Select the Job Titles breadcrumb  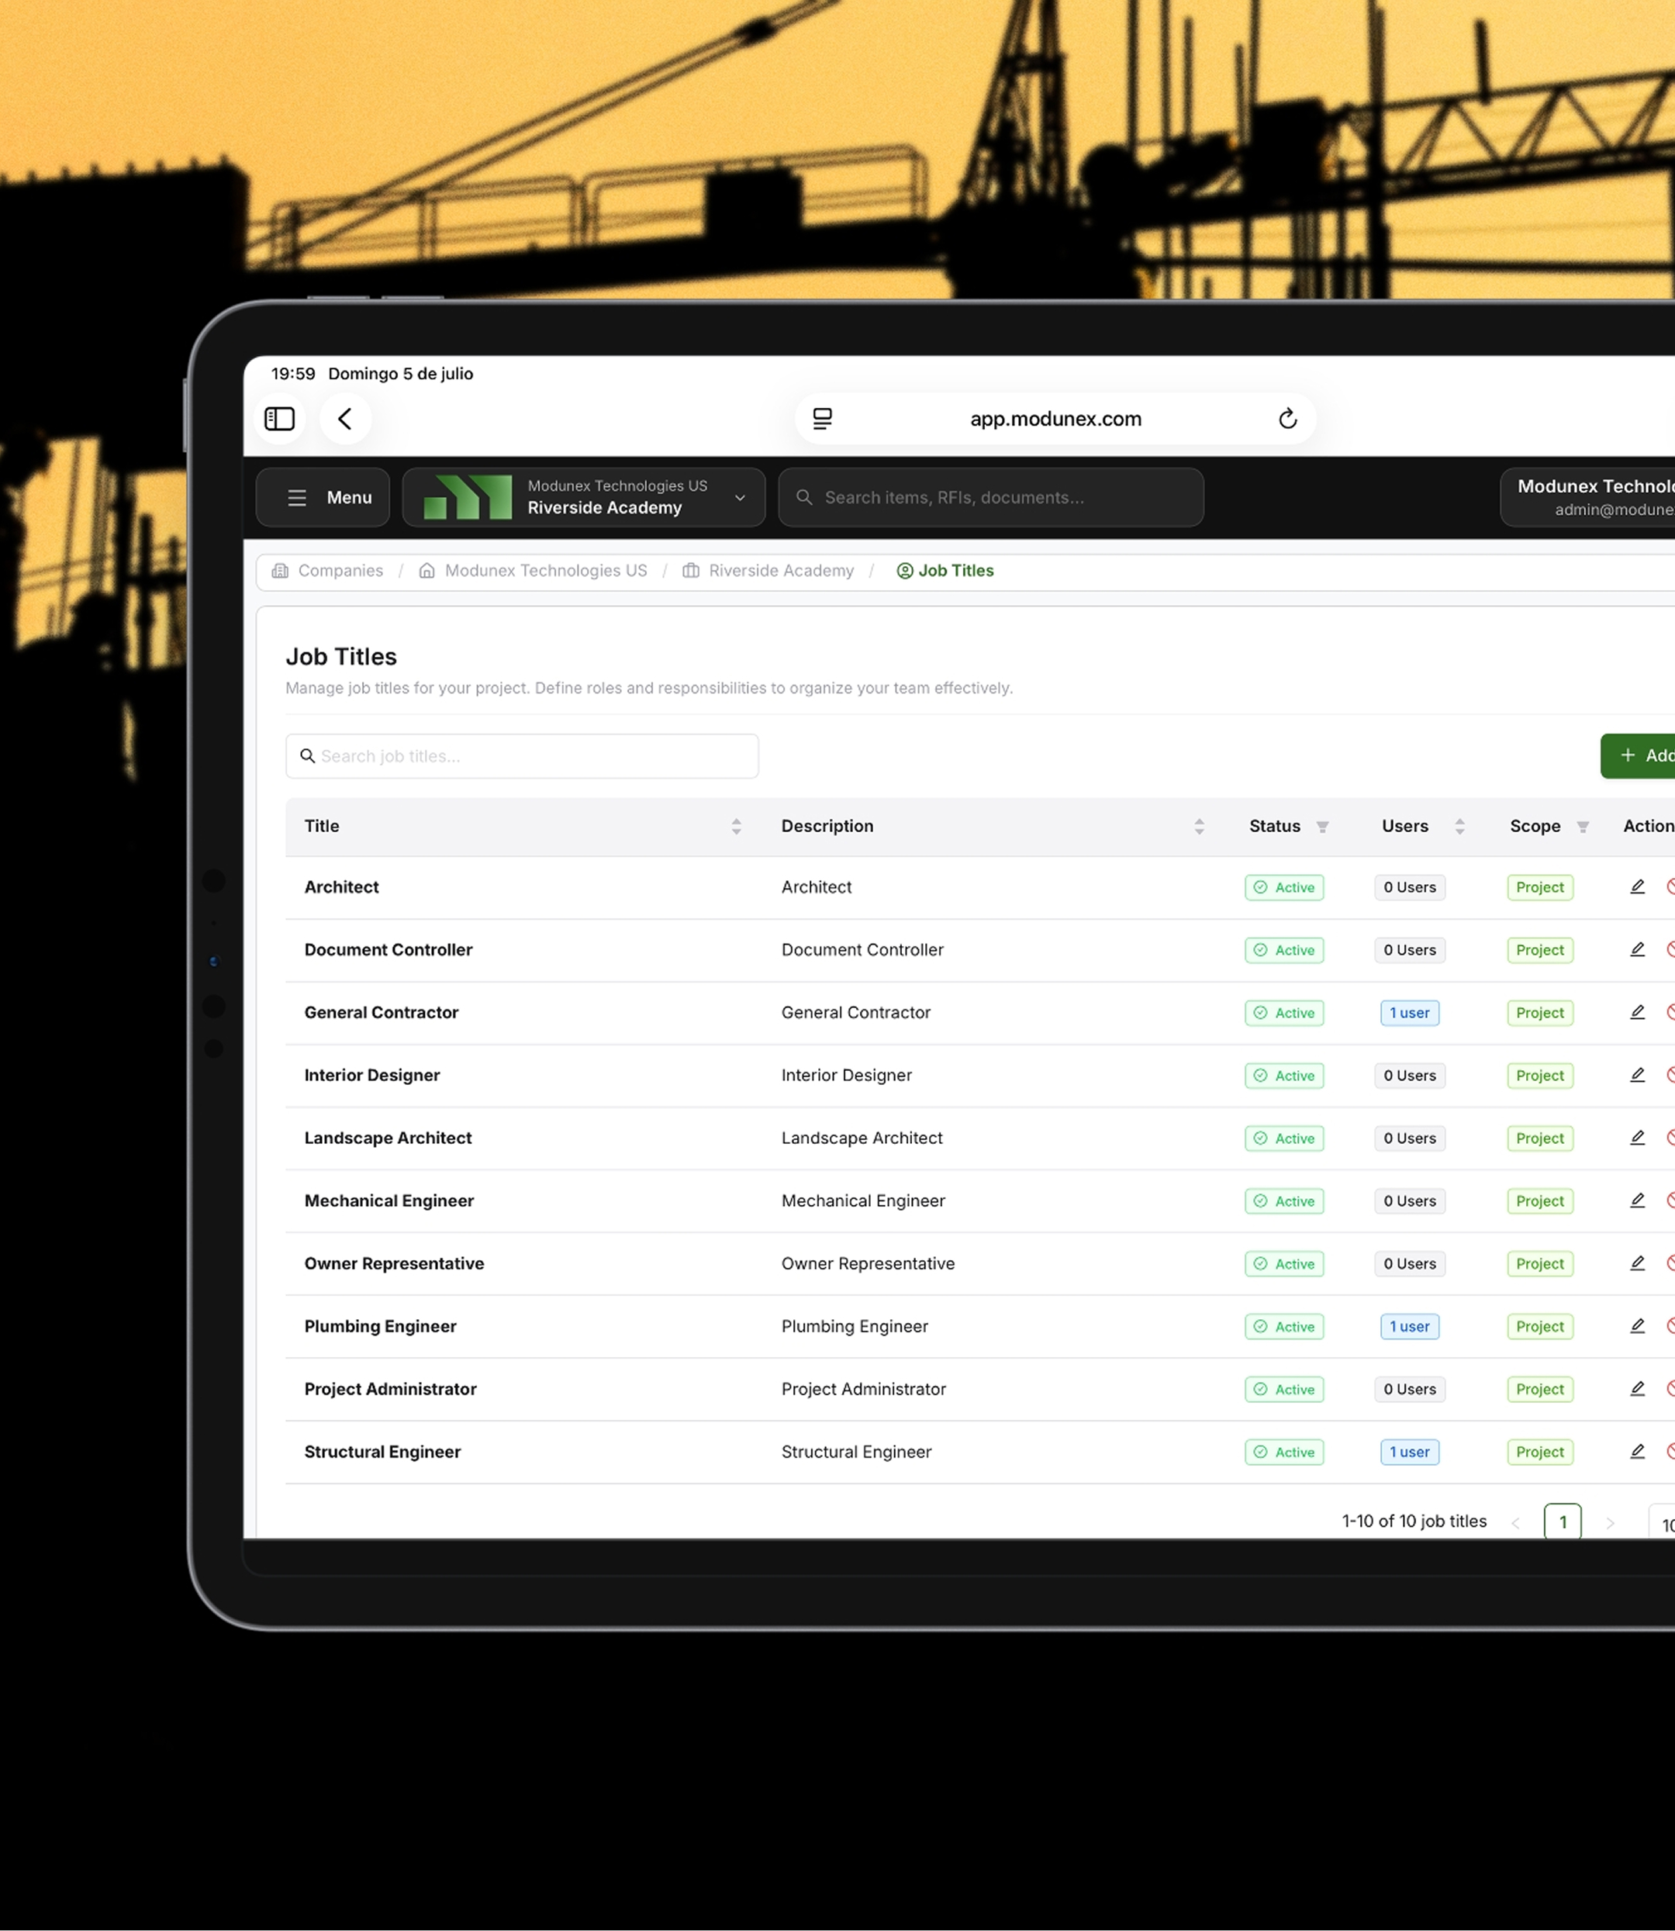[x=945, y=571]
